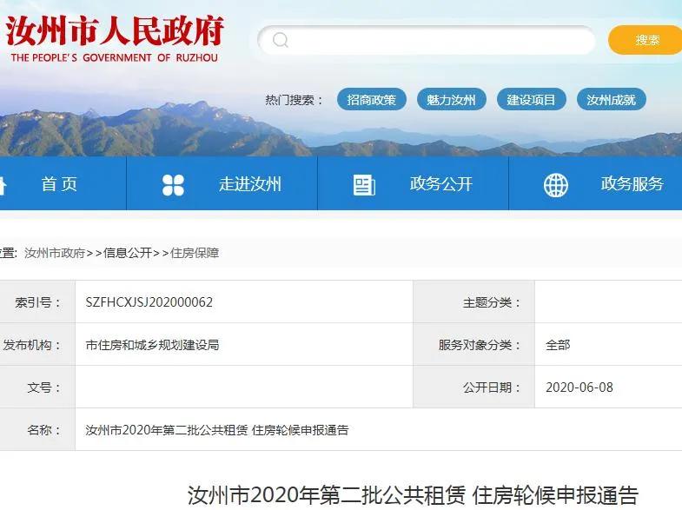Viewport: 682px width, 510px height.
Task: Click the 发布机构 label cell
Action: click(x=37, y=345)
